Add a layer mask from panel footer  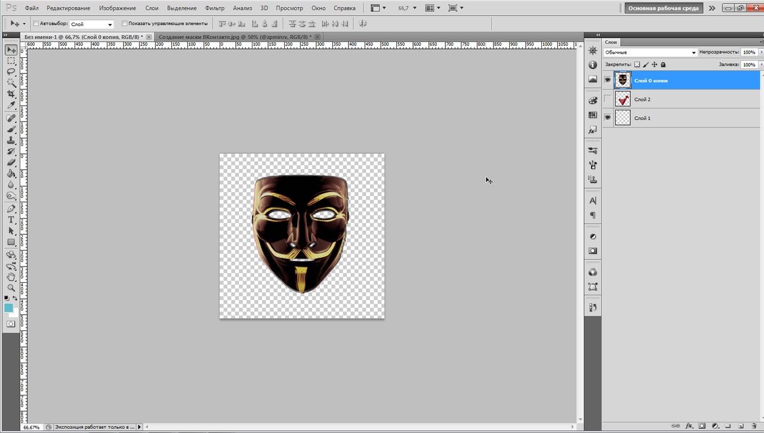703,426
